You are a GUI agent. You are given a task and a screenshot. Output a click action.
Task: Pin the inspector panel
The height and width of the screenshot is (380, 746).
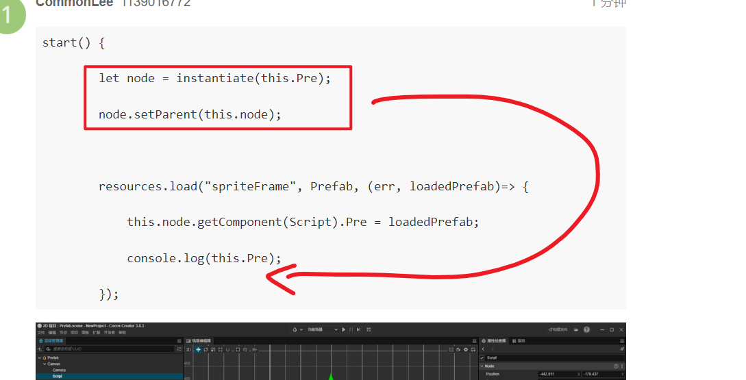click(x=622, y=349)
